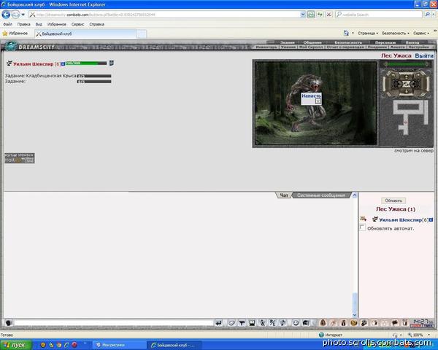438x350 pixels.
Task: Click the Кладбищенская Крыса task progress bar
Action: pyautogui.click(x=94, y=76)
